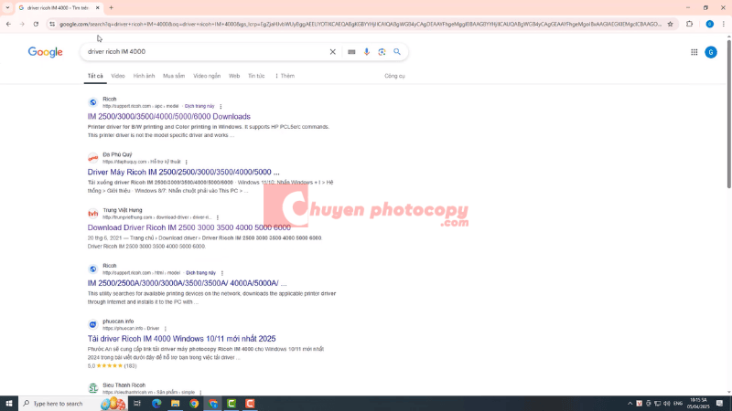
Task: Open the Google apps grid
Action: [694, 52]
